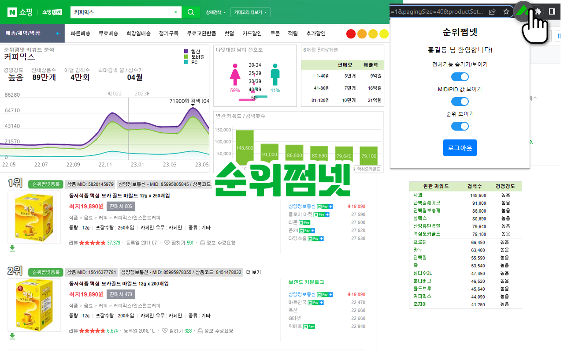The image size is (564, 353).
Task: Expand the 상세검색 dropdown
Action: coord(216,12)
